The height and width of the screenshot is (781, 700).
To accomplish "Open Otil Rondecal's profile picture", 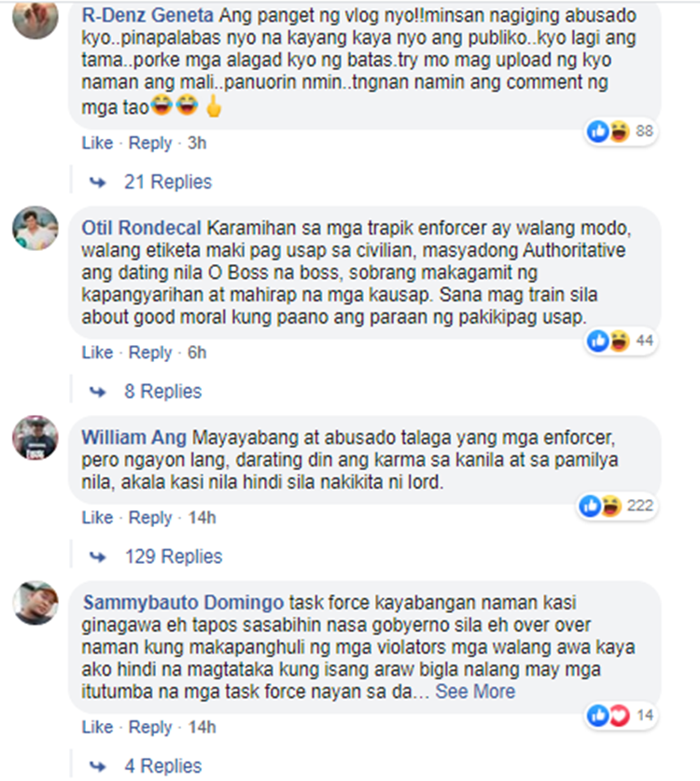I will point(35,228).
